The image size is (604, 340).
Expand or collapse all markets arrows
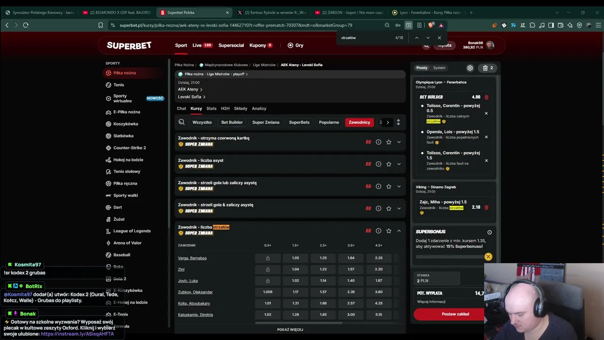[398, 122]
